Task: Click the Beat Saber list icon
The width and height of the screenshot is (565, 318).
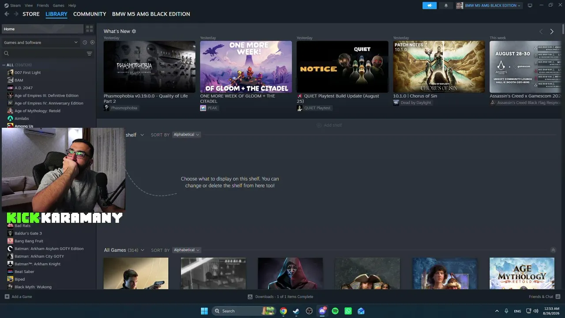Action: click(10, 272)
